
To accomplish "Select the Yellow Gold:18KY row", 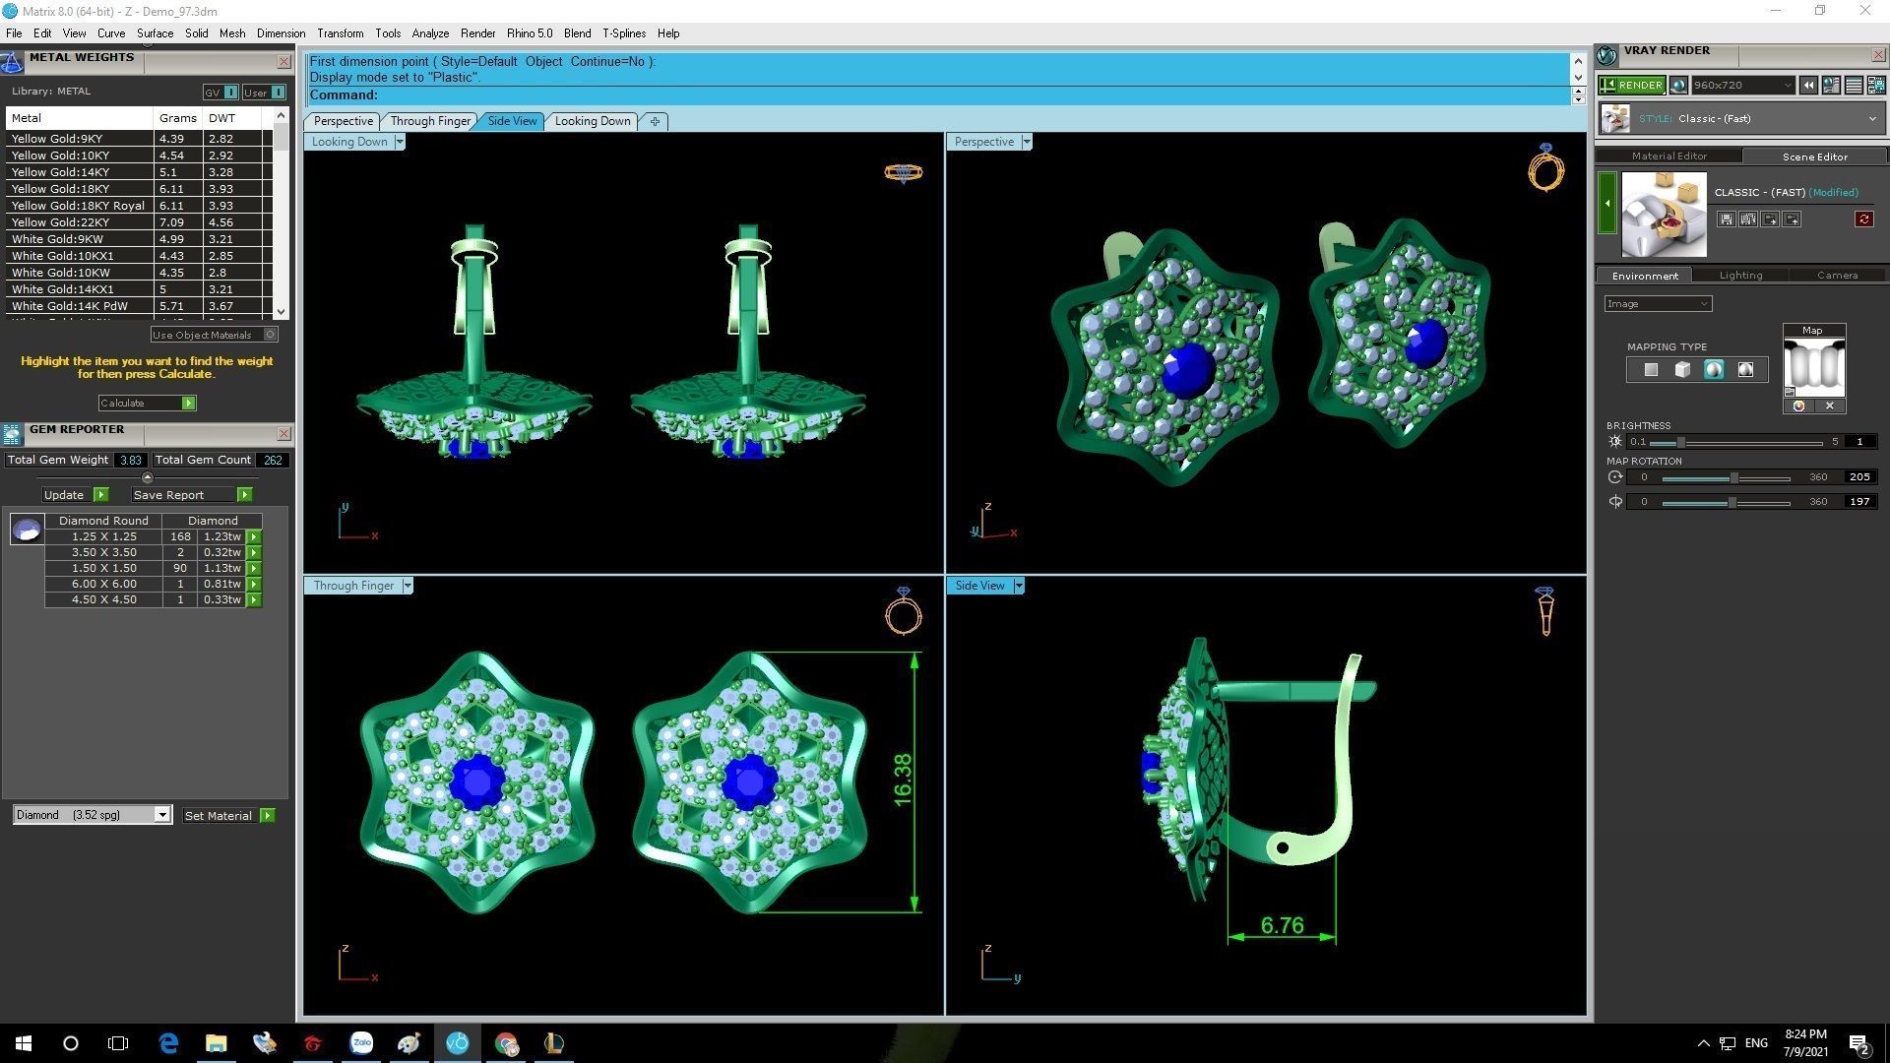I will click(x=78, y=189).
